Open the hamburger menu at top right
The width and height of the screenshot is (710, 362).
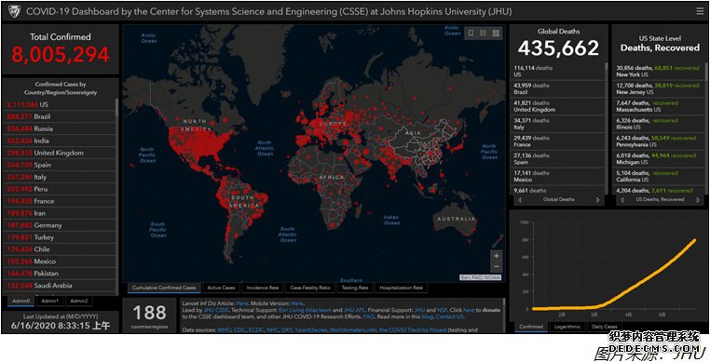700,12
